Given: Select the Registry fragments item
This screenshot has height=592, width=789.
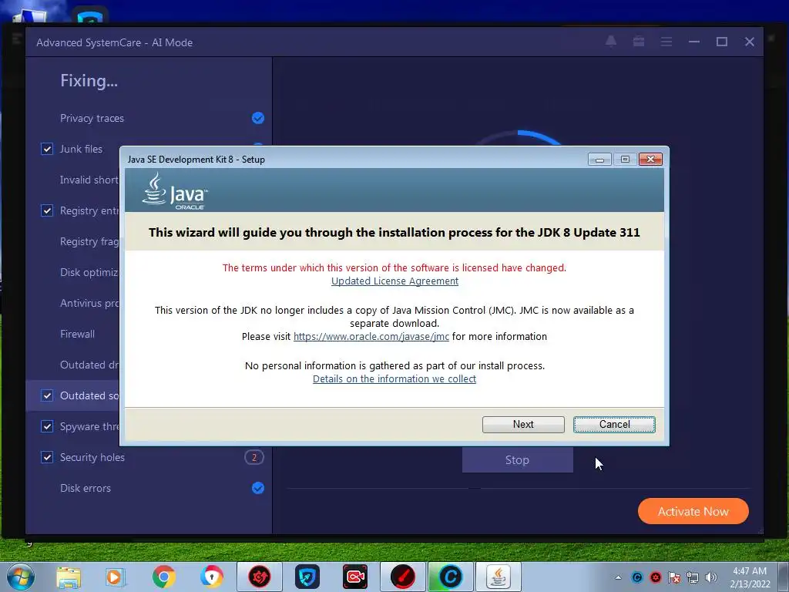Looking at the screenshot, I should 89,241.
